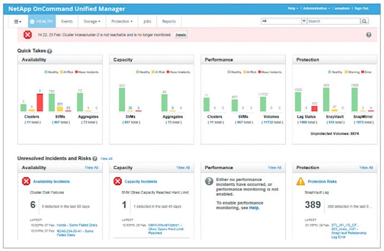384x251 pixels.
Task: Open the Protection Risks link
Action: point(322,181)
